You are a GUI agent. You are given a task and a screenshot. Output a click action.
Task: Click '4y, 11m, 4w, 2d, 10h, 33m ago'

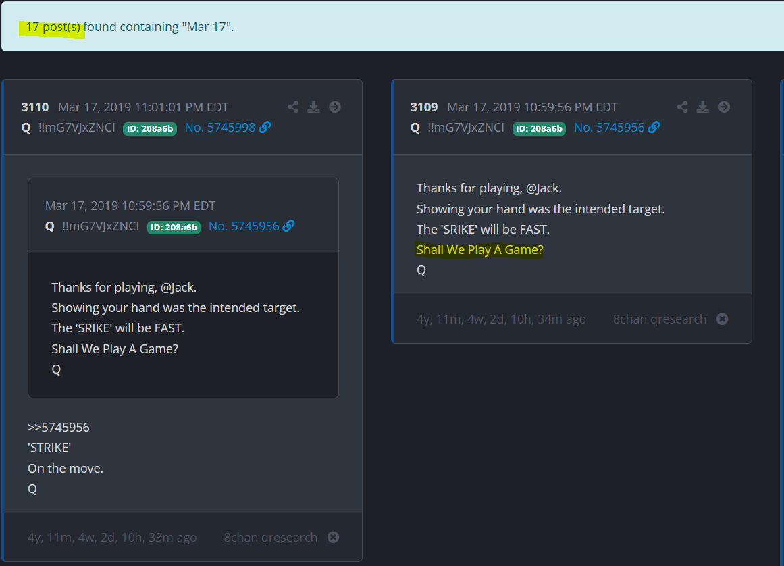[112, 537]
